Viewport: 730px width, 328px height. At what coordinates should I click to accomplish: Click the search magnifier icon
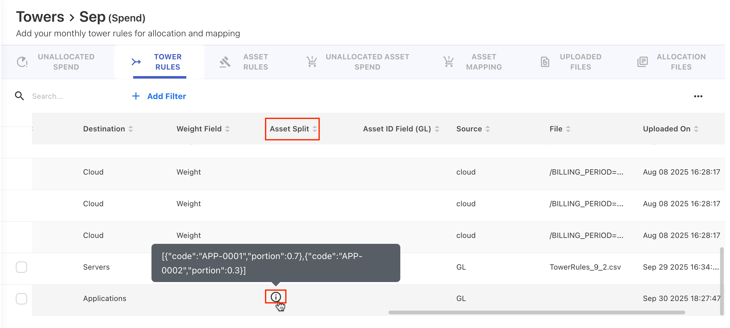[19, 96]
